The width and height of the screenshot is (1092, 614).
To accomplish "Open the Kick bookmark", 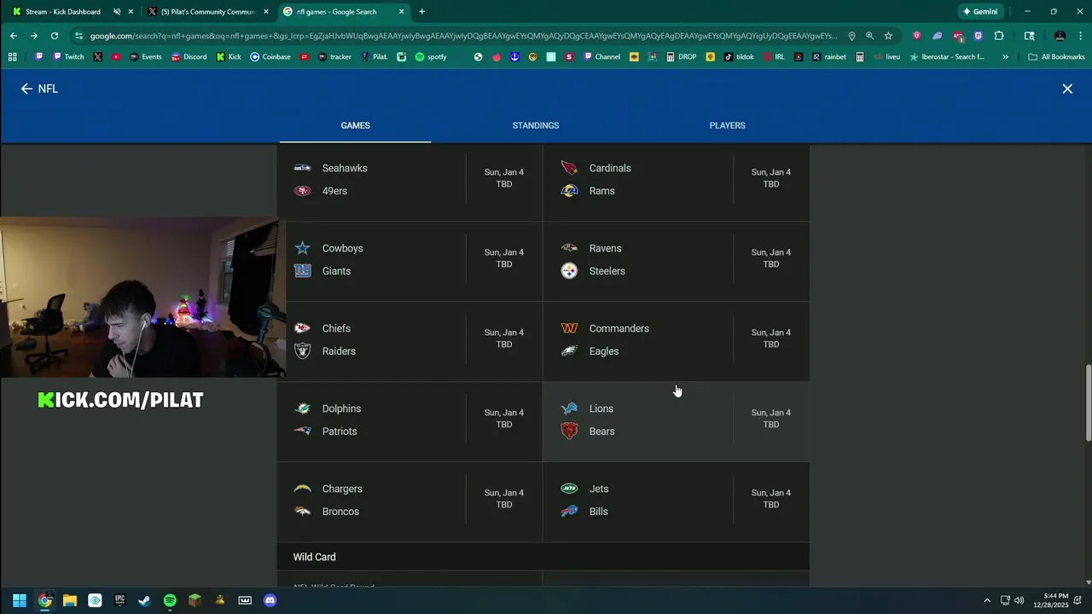I will [x=229, y=57].
